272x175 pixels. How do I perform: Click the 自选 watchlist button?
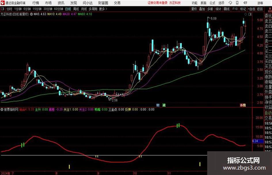[x=252, y=9]
